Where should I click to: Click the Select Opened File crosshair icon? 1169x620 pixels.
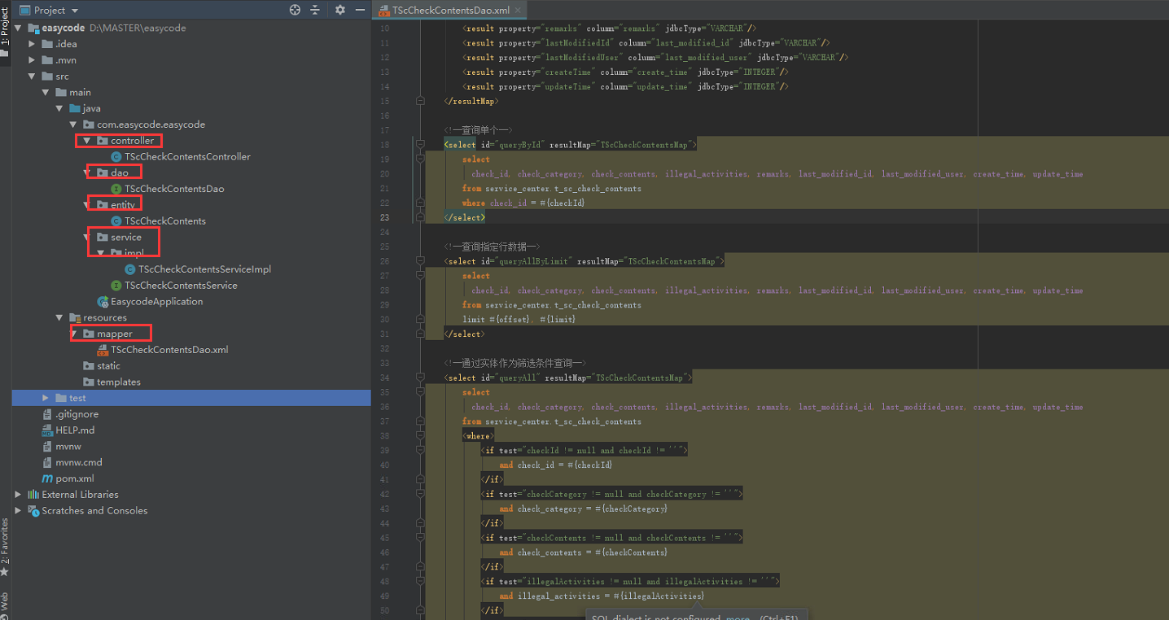click(294, 11)
